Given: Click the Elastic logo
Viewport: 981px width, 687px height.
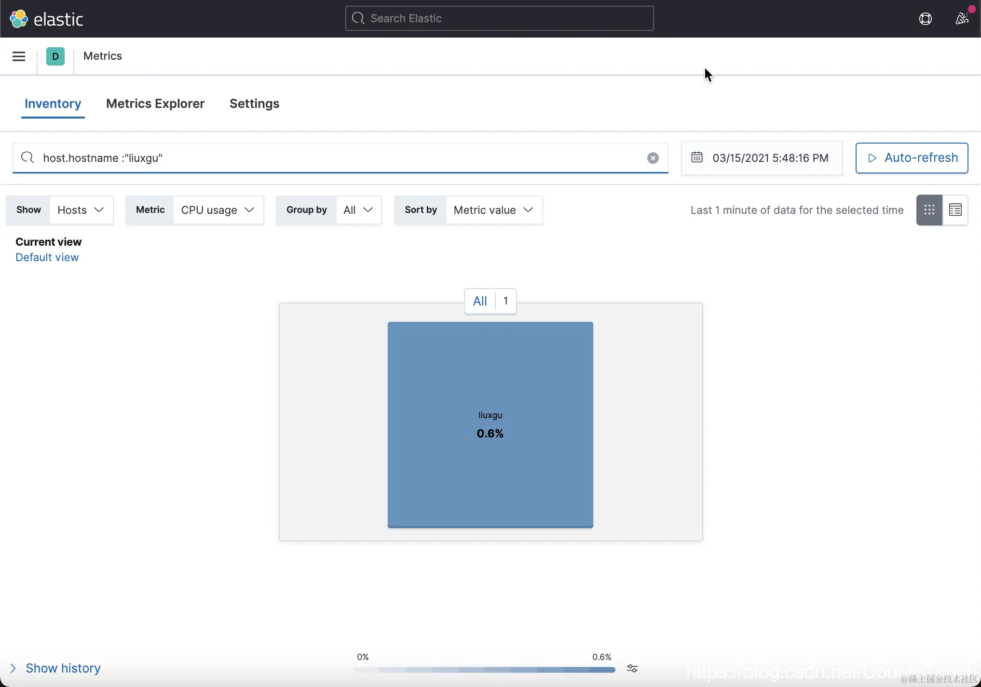Looking at the screenshot, I should [x=46, y=19].
